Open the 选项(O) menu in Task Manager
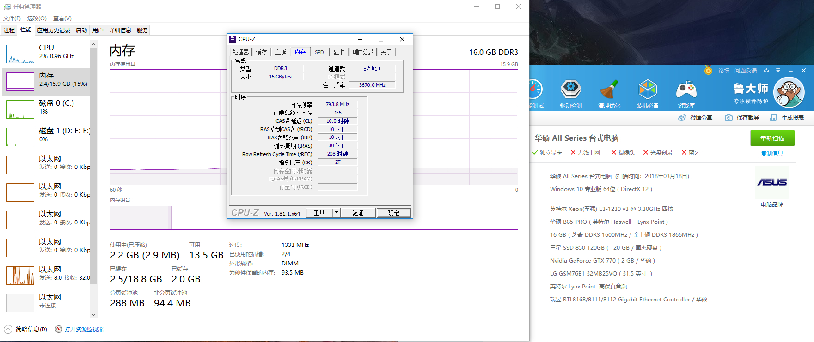 (x=37, y=18)
